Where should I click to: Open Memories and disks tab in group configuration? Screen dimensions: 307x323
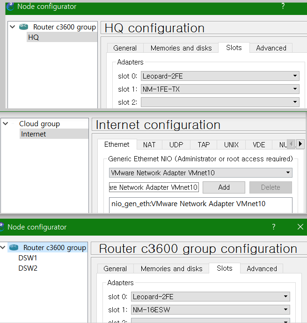pyautogui.click(x=172, y=269)
